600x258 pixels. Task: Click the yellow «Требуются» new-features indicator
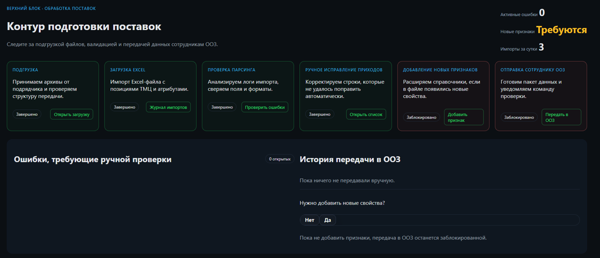pyautogui.click(x=561, y=30)
